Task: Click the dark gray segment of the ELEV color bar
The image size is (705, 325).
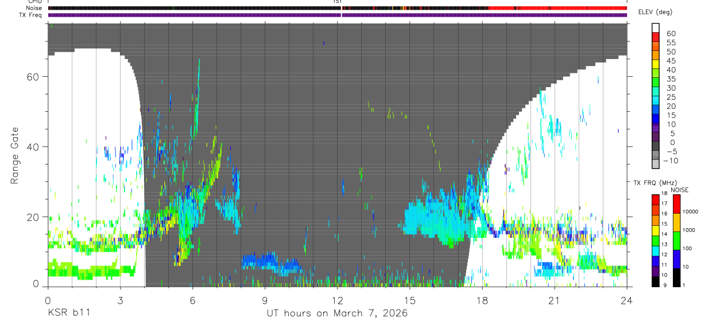Action: (656, 146)
